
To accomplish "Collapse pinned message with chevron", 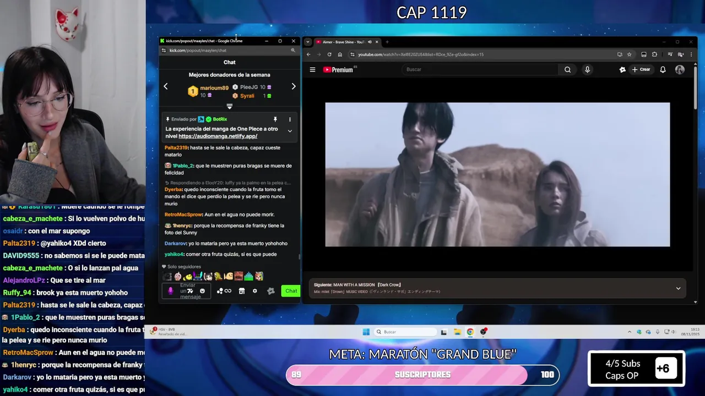I will point(290,131).
